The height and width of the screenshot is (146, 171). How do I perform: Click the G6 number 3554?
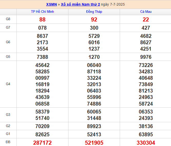coord(42,49)
